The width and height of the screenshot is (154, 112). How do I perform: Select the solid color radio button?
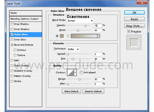(x=57, y=36)
